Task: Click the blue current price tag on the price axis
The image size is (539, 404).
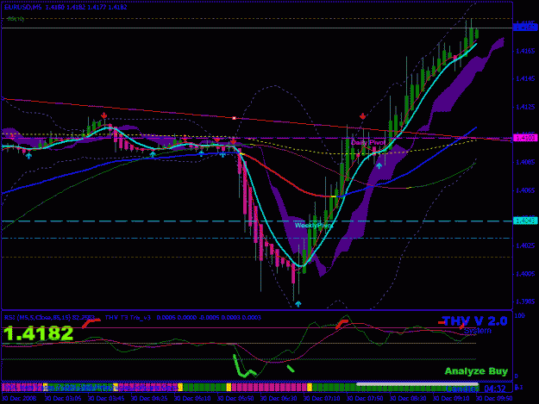Action: click(x=525, y=28)
